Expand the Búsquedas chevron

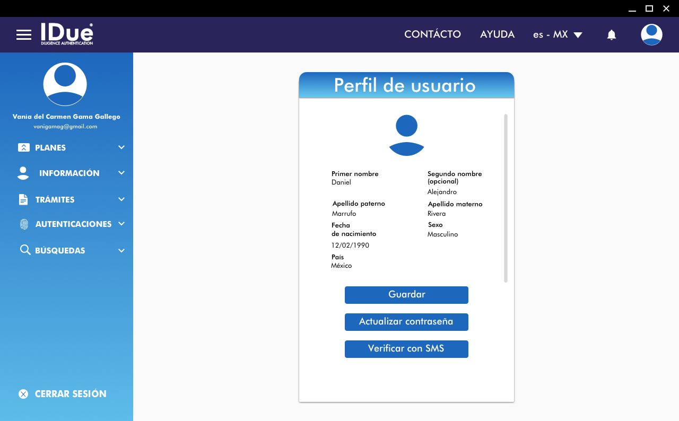point(121,250)
